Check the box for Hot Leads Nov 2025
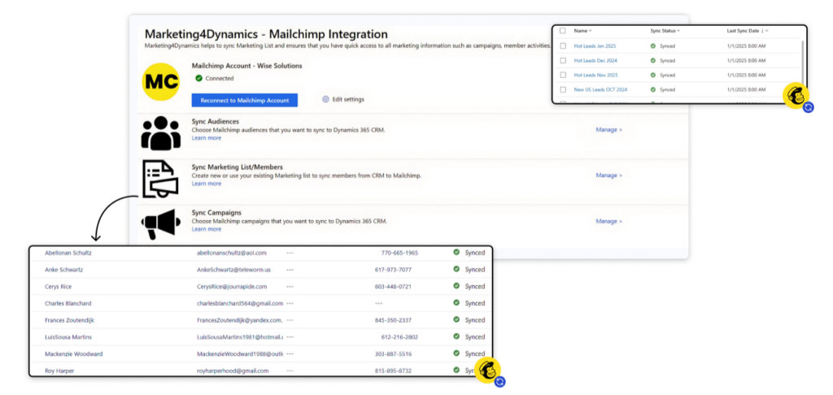Image resolution: width=833 pixels, height=395 pixels. [563, 75]
